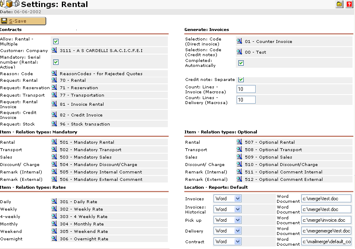The height and width of the screenshot is (249, 355).
Task: Click the Delivery Word Document path field
Action: click(326, 231)
